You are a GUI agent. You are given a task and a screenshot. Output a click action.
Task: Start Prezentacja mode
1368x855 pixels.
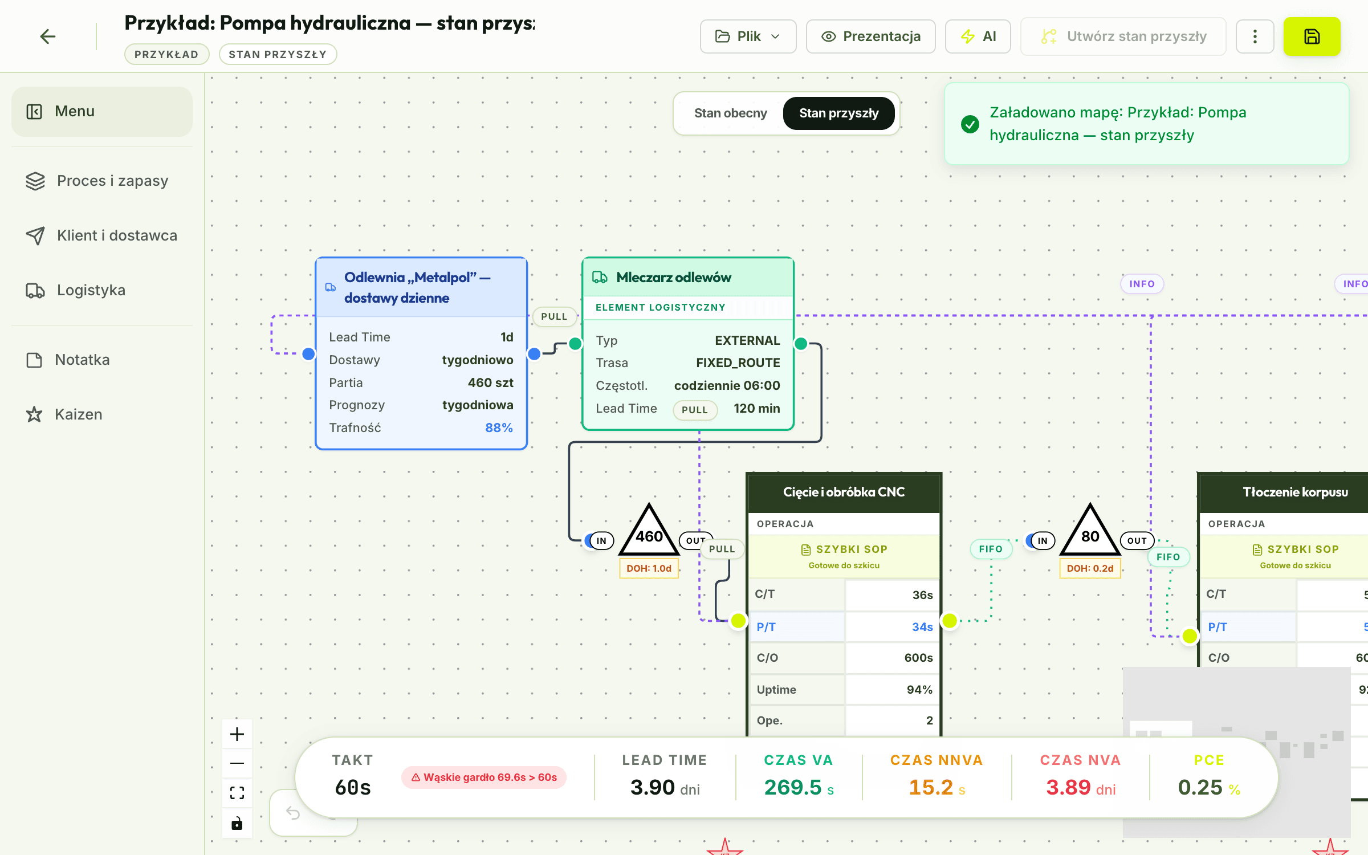[870, 36]
